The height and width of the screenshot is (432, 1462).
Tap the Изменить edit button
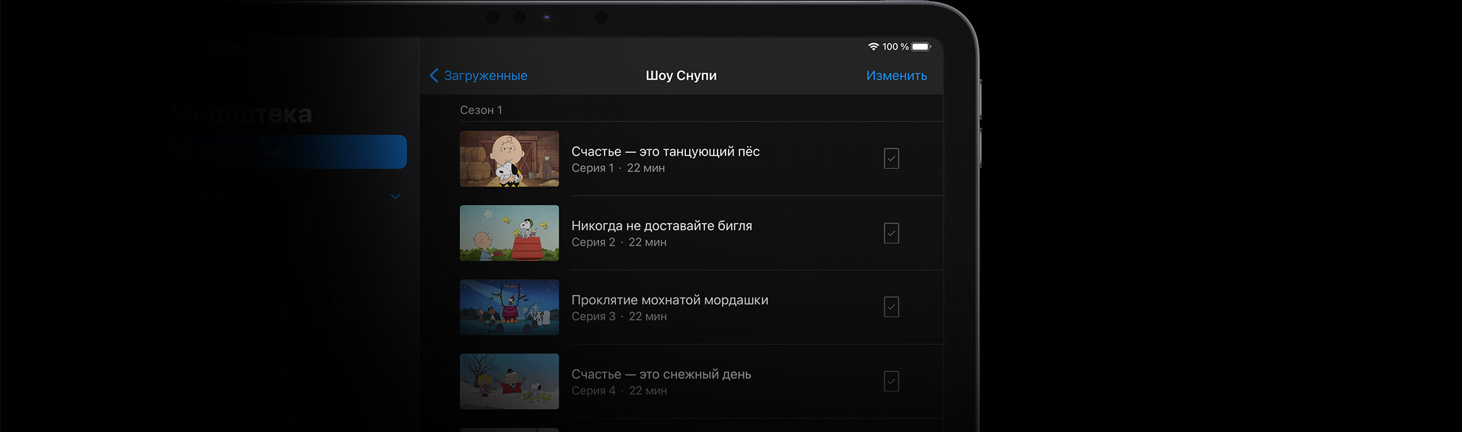coord(896,75)
